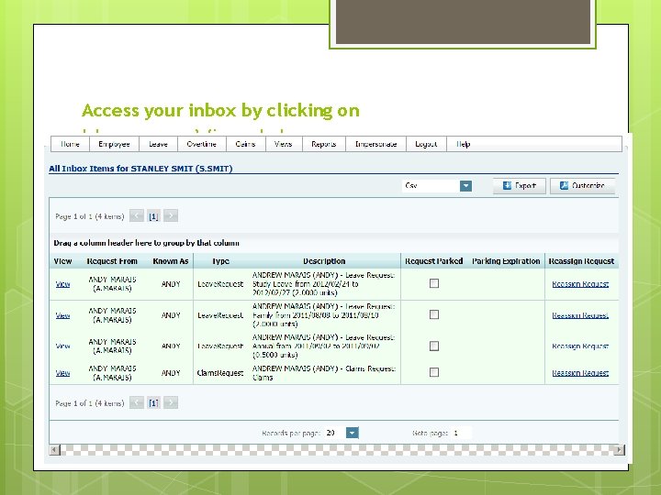Image resolution: width=661 pixels, height=495 pixels.
Task: Open the Overtime menu
Action: tap(202, 144)
